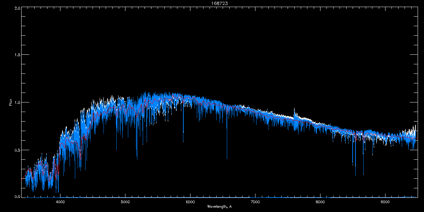Click the 0.0 y-axis tick label
Screen dimensions: 424x212
coord(17,196)
